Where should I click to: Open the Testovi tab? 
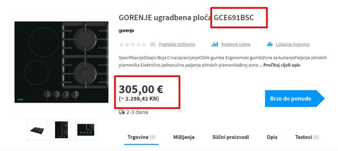tap(307, 137)
